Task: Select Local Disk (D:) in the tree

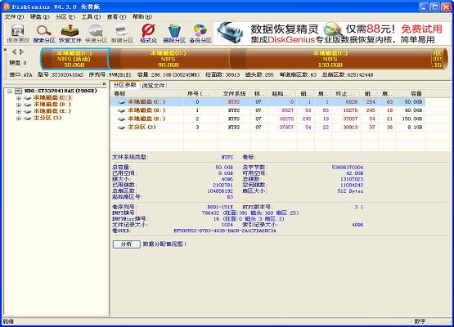Action: [52, 104]
